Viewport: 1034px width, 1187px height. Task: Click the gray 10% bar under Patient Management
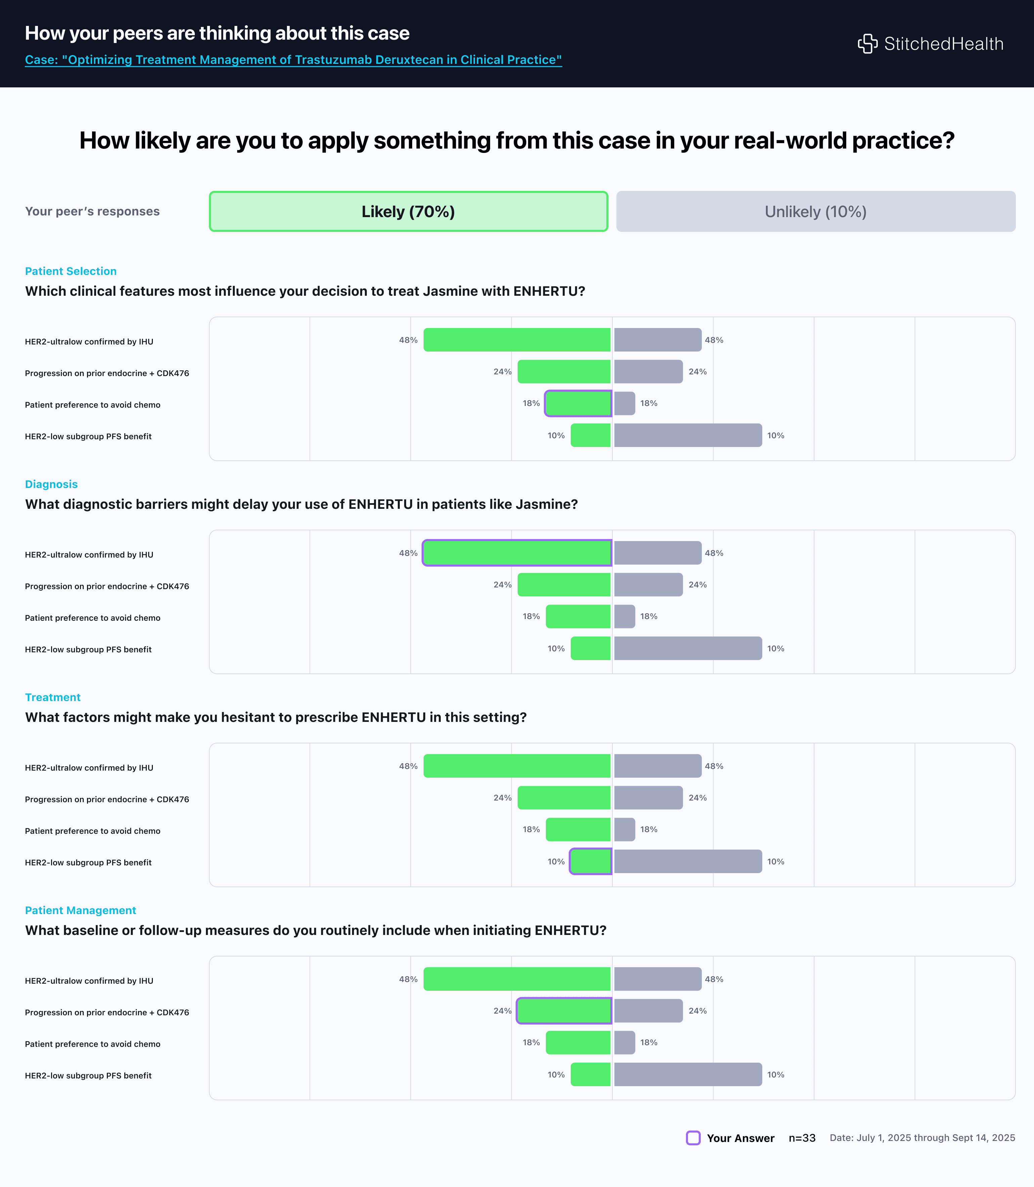pyautogui.click(x=687, y=1074)
